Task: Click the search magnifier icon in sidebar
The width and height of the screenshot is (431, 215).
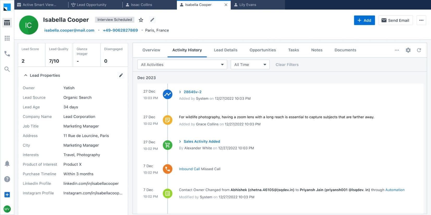Action: (x=7, y=69)
